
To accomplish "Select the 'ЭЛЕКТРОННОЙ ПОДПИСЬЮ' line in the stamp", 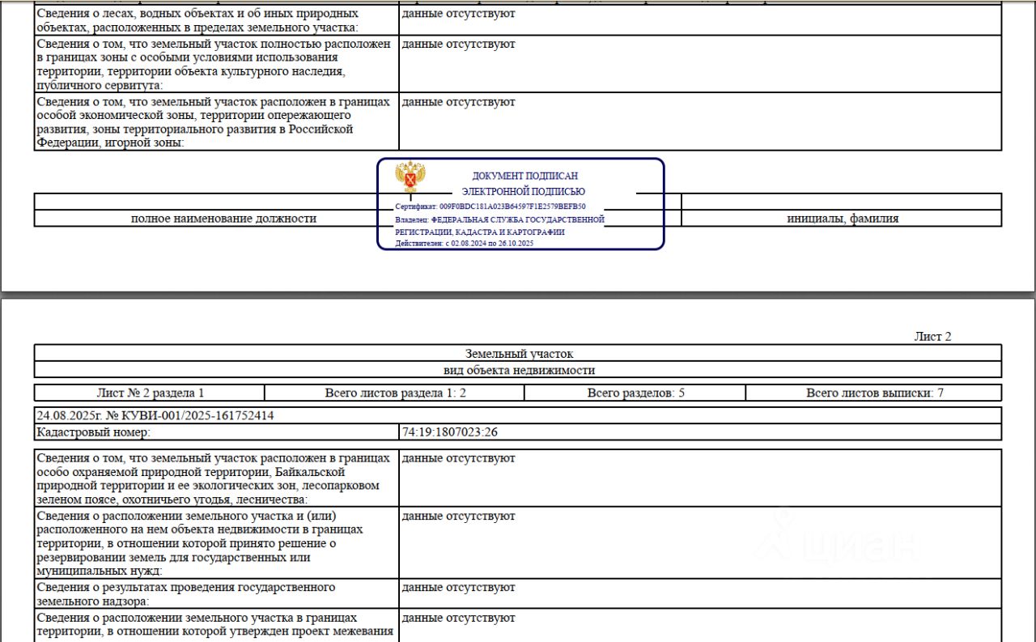I will coord(524,192).
